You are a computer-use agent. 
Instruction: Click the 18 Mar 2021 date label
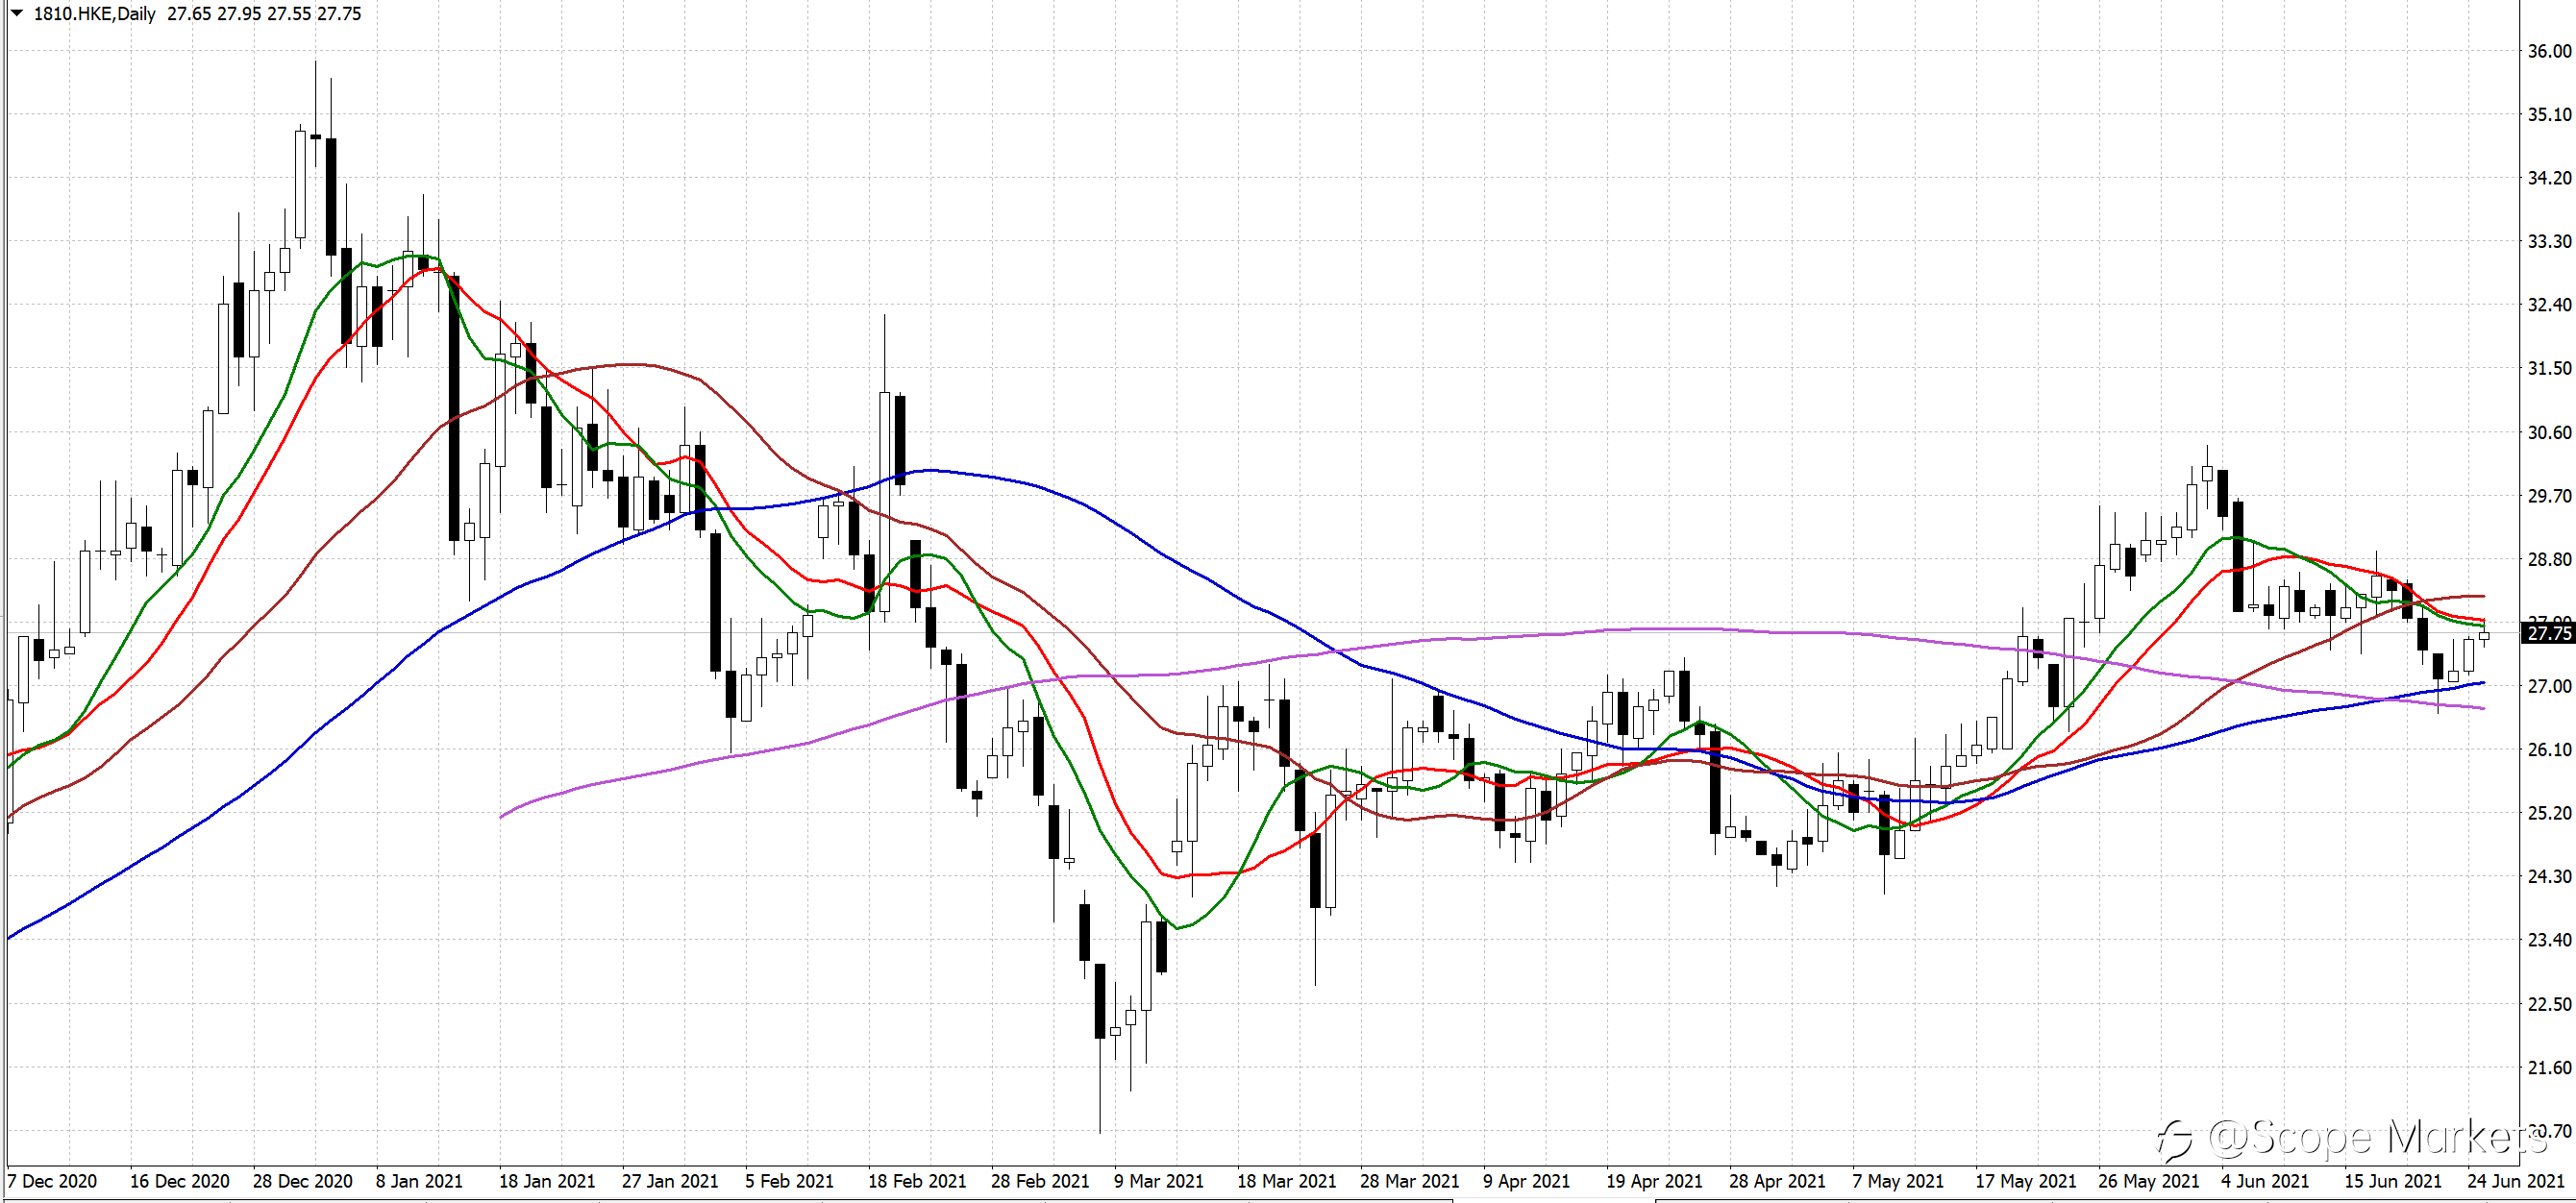click(1287, 1181)
